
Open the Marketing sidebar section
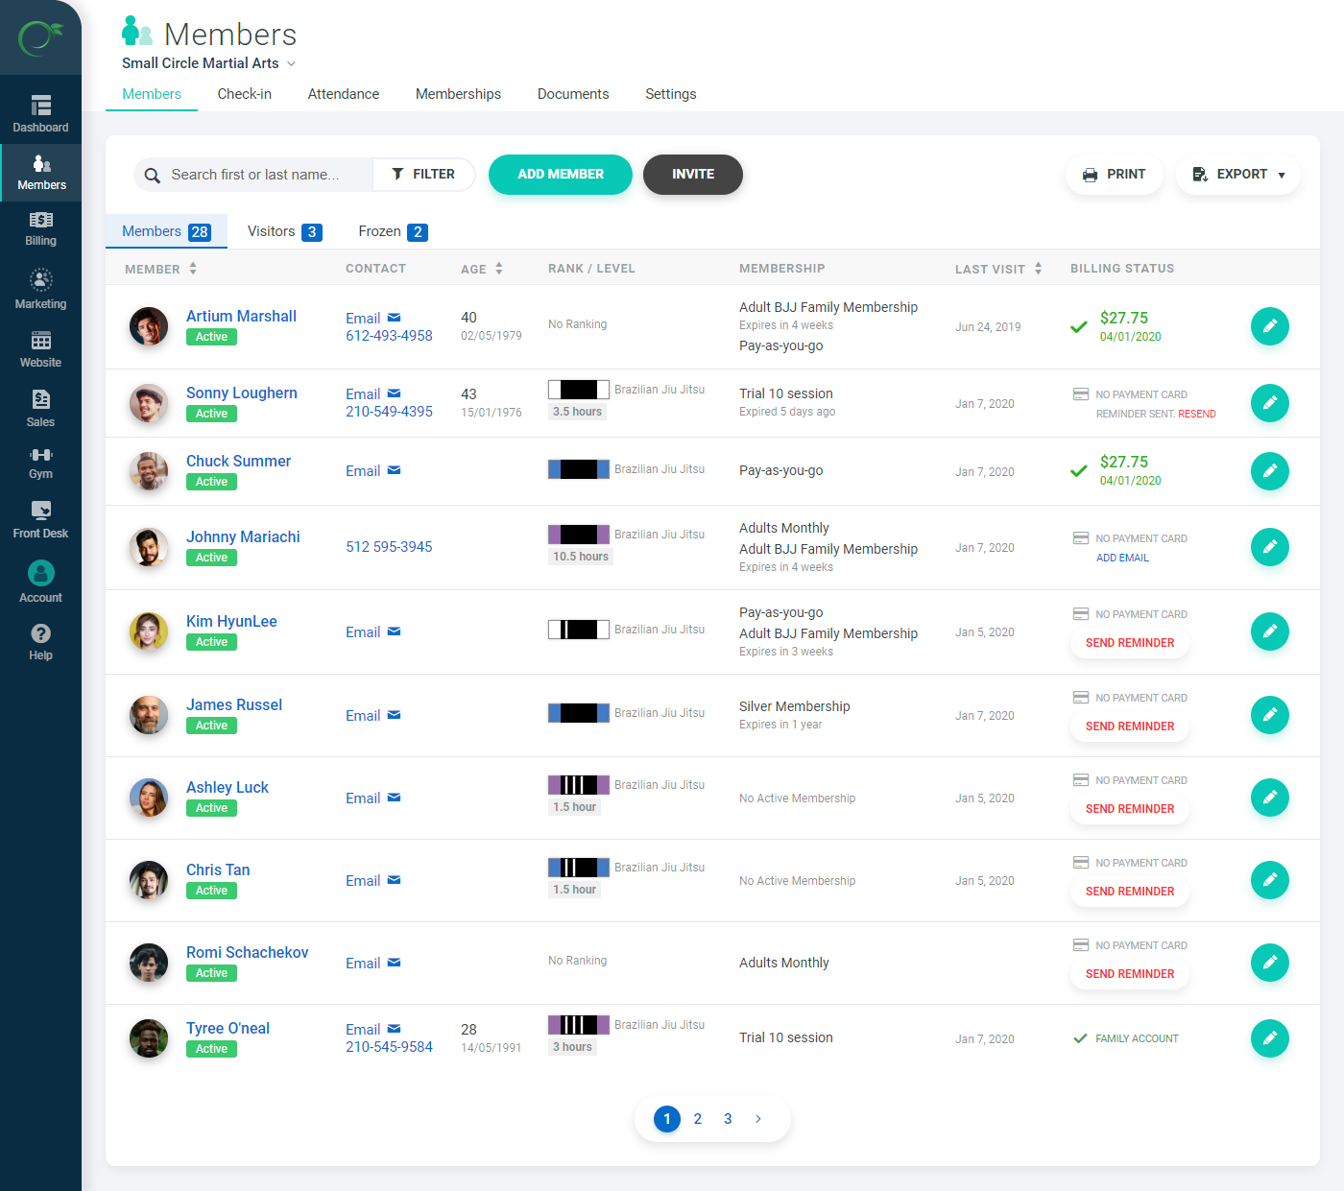40,290
